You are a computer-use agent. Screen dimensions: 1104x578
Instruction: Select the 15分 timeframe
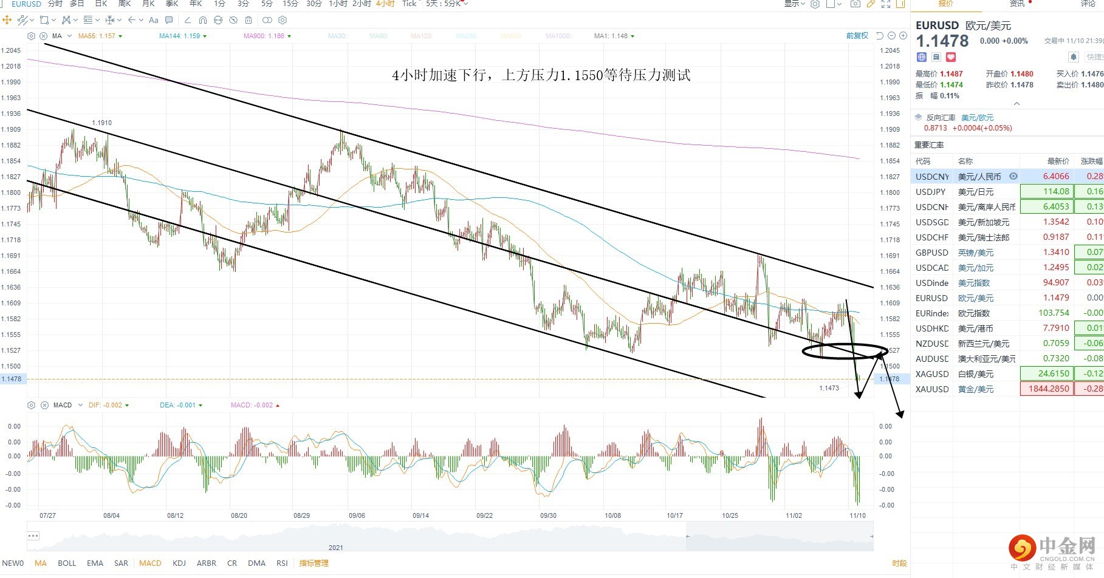pyautogui.click(x=290, y=4)
